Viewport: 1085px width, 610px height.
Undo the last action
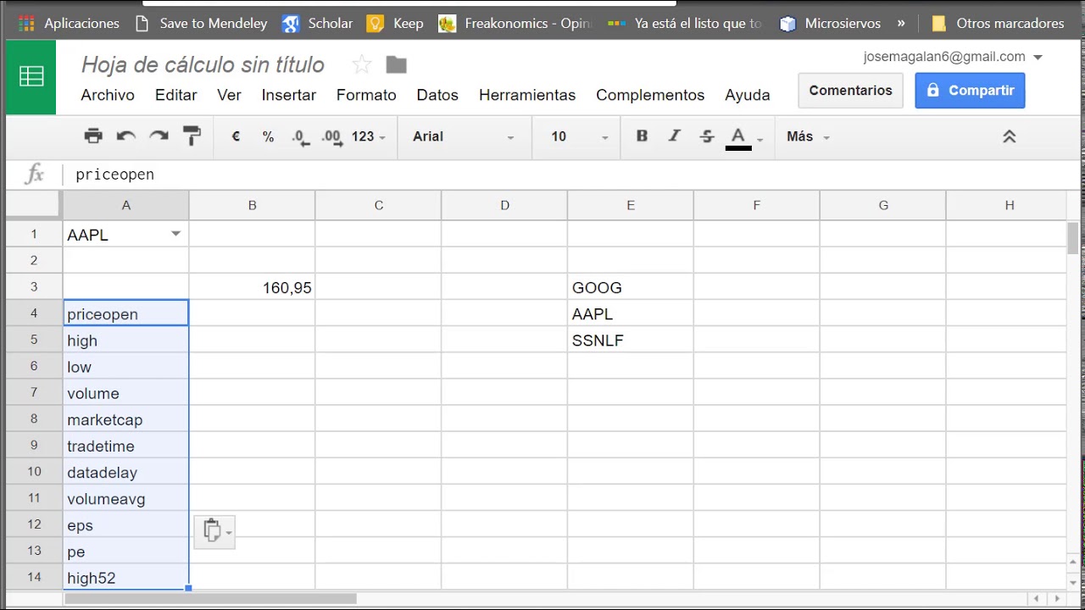point(126,136)
